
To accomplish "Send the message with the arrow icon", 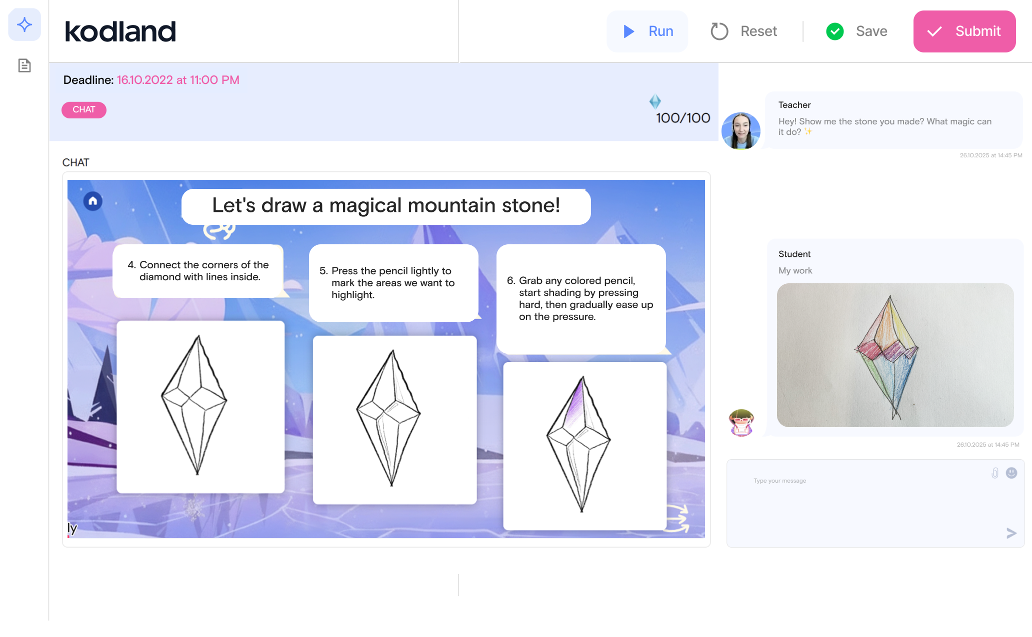I will pyautogui.click(x=1011, y=533).
